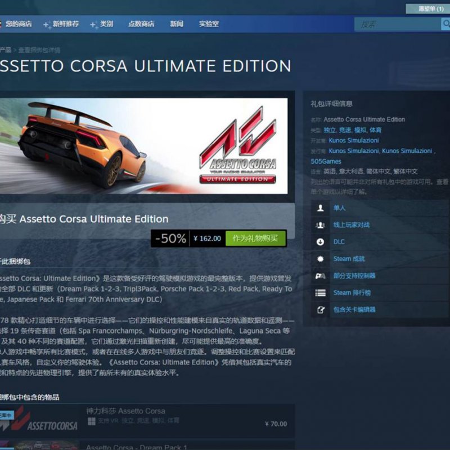Click the DLC download icon
Viewport: 450px width, 450px height.
coord(320,242)
